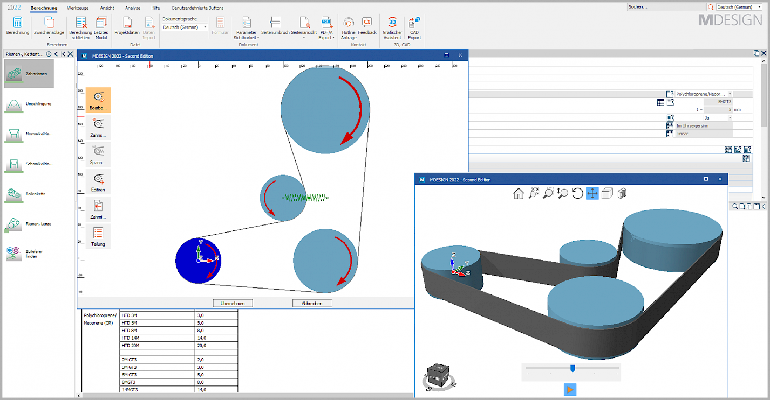Open the Werkzeuge ribbon tab
Screen dimensions: 770x400
point(78,8)
